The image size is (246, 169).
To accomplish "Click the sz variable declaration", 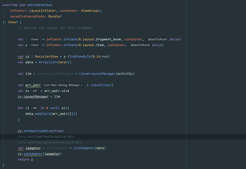I will (27, 91).
